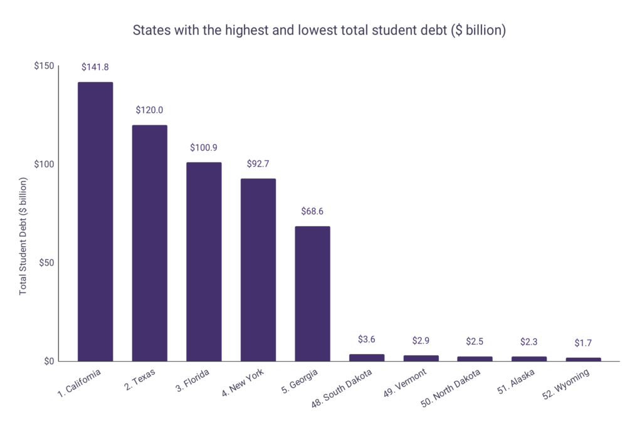Click the Vermont bar
Viewport: 642px width, 428px height.
coord(421,358)
